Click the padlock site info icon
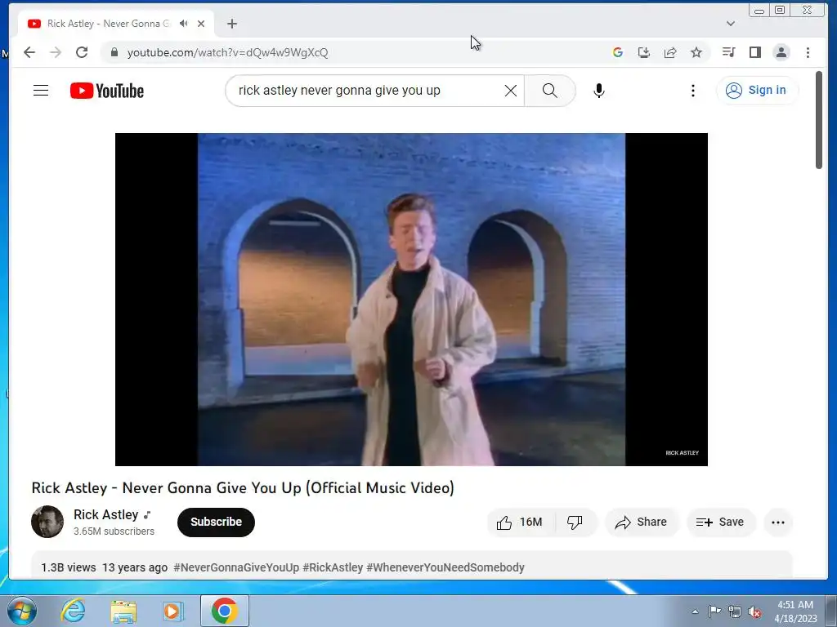837x627 pixels. pyautogui.click(x=114, y=52)
